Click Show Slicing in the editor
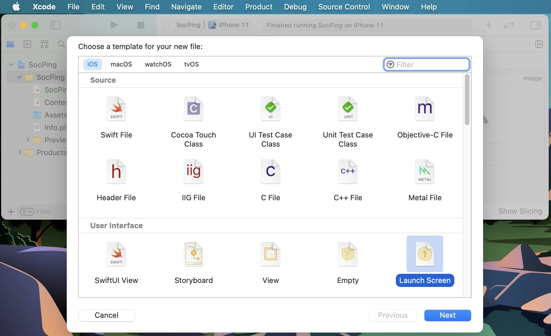 click(x=520, y=211)
